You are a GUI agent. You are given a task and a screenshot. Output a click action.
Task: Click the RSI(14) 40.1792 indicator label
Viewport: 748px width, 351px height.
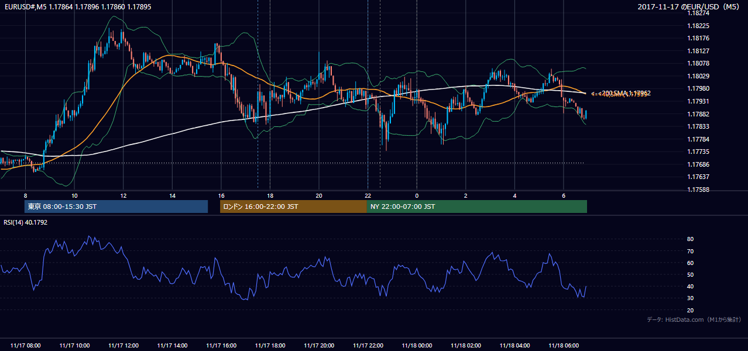pyautogui.click(x=26, y=222)
